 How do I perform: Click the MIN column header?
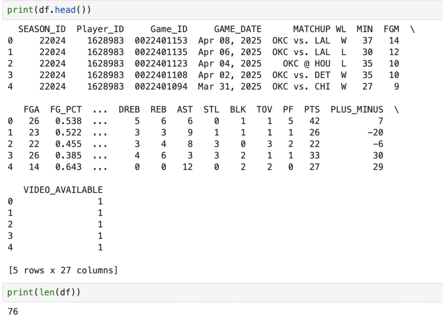coord(365,29)
